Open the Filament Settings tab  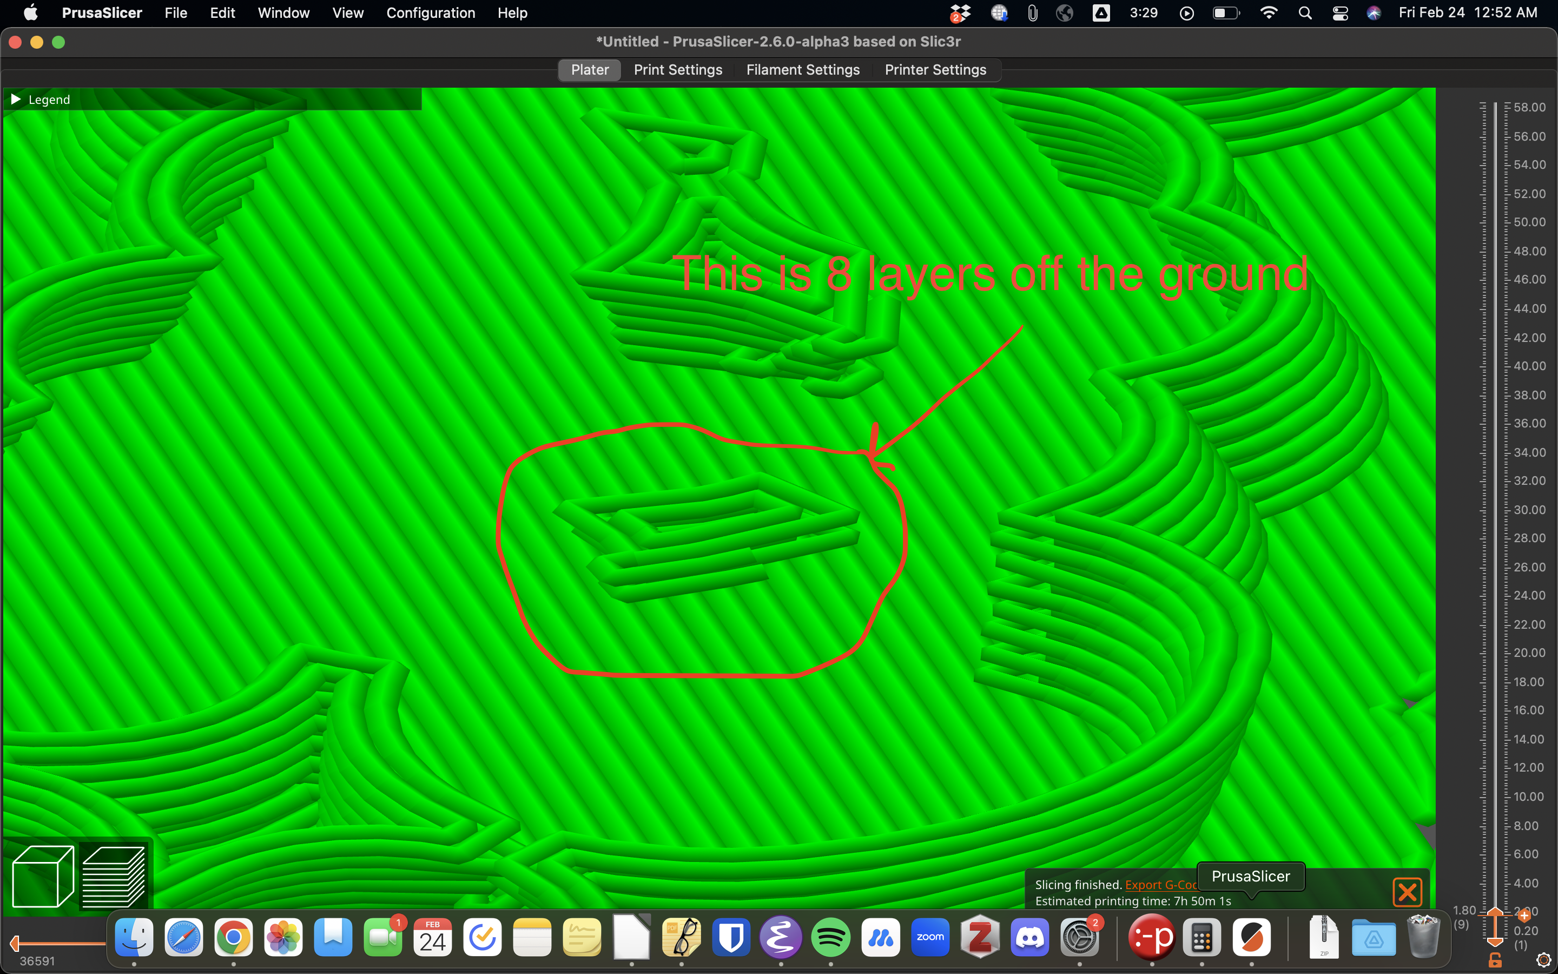click(803, 70)
